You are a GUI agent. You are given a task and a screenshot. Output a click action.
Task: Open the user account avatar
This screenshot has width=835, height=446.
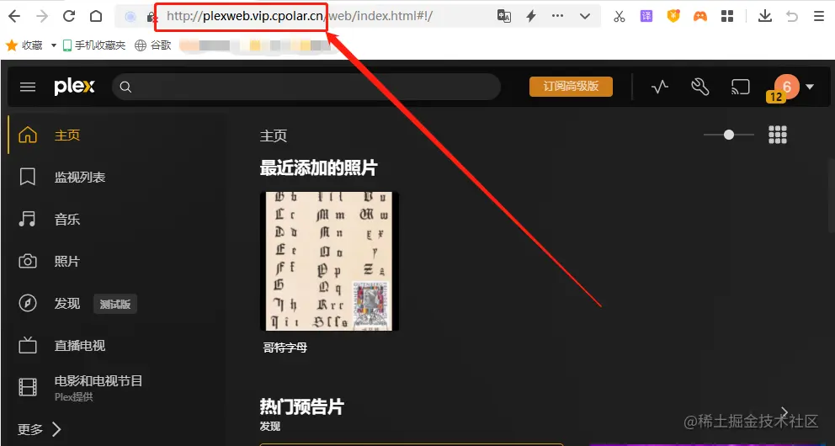786,86
